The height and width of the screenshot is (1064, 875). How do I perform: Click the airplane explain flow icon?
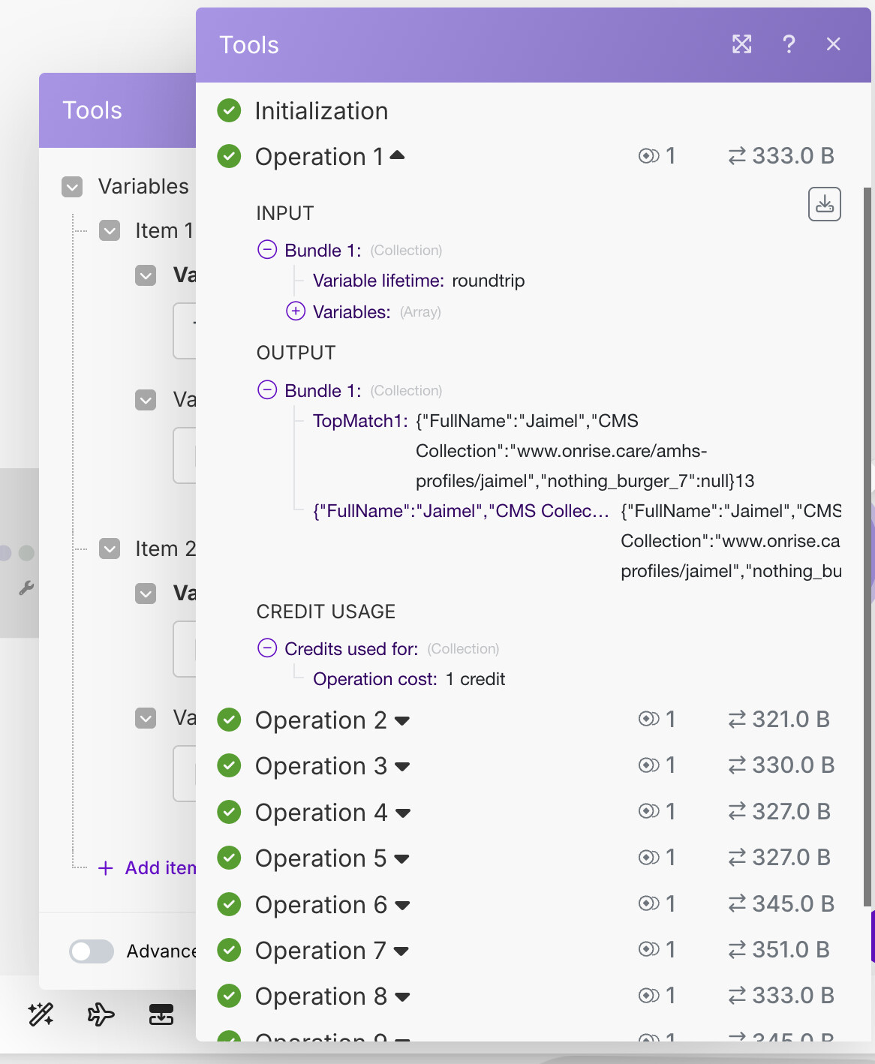coord(101,1014)
